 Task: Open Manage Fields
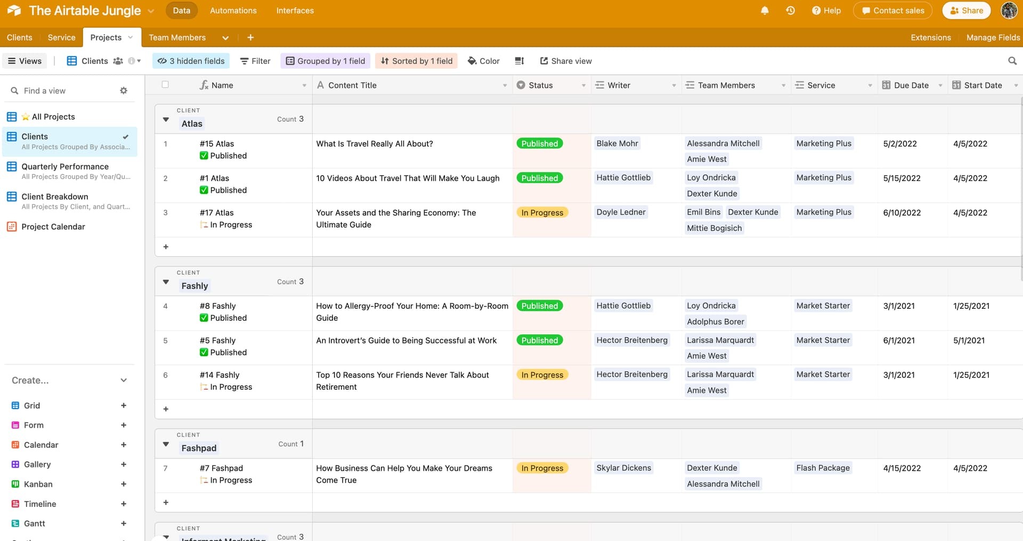point(993,37)
